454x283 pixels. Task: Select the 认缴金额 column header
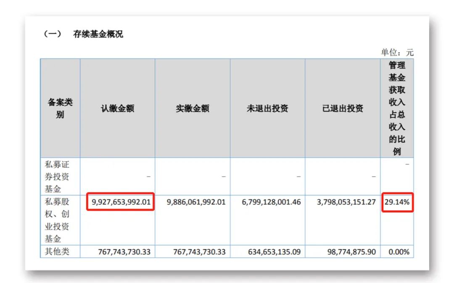click(x=117, y=108)
